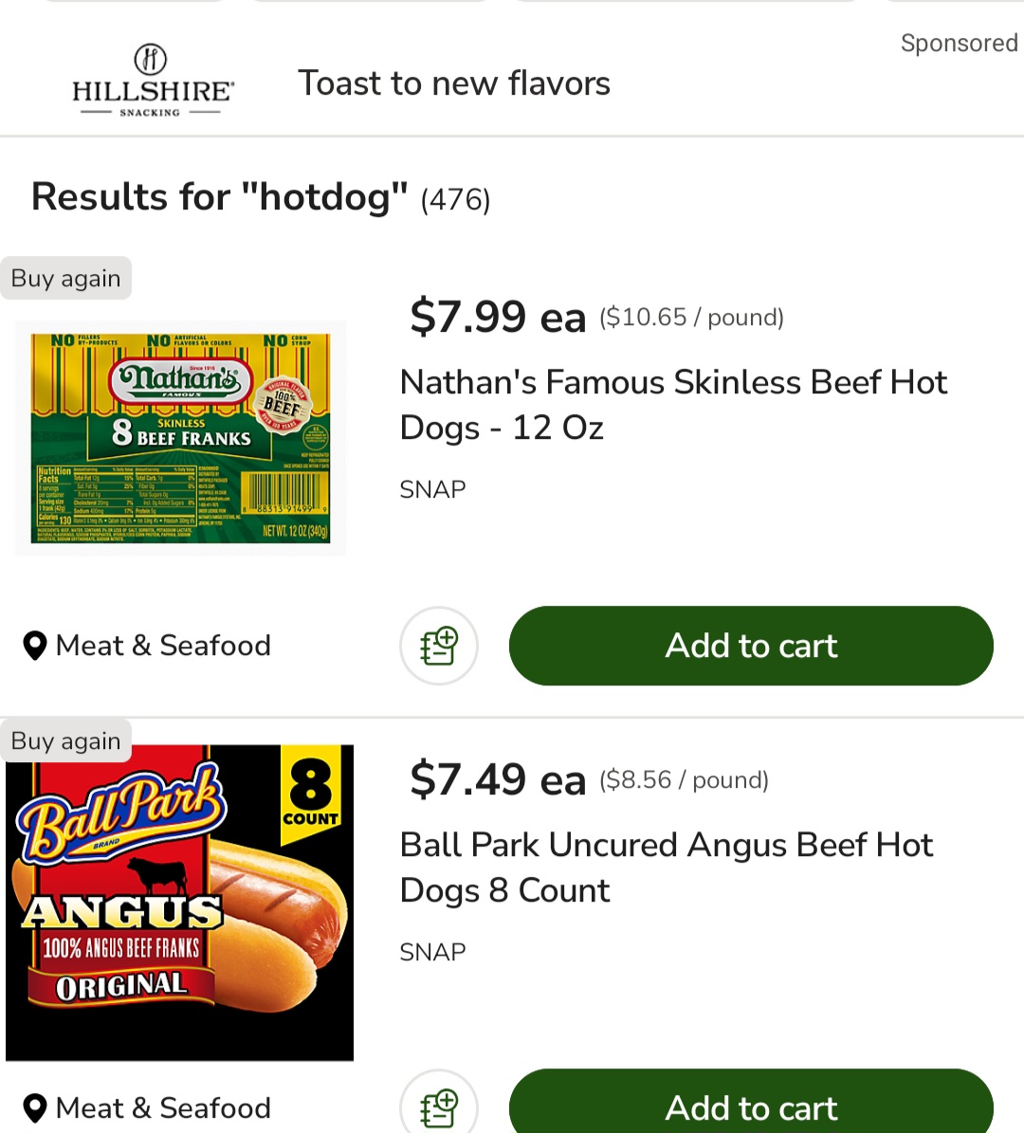1024x1133 pixels.
Task: Open Hillshire Snacking logo in sponsored banner
Action: (152, 81)
